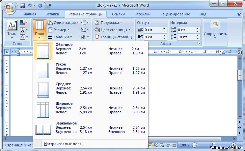Open theme fonts dropdown icon
The height and width of the screenshot is (151, 245).
coord(24,30)
